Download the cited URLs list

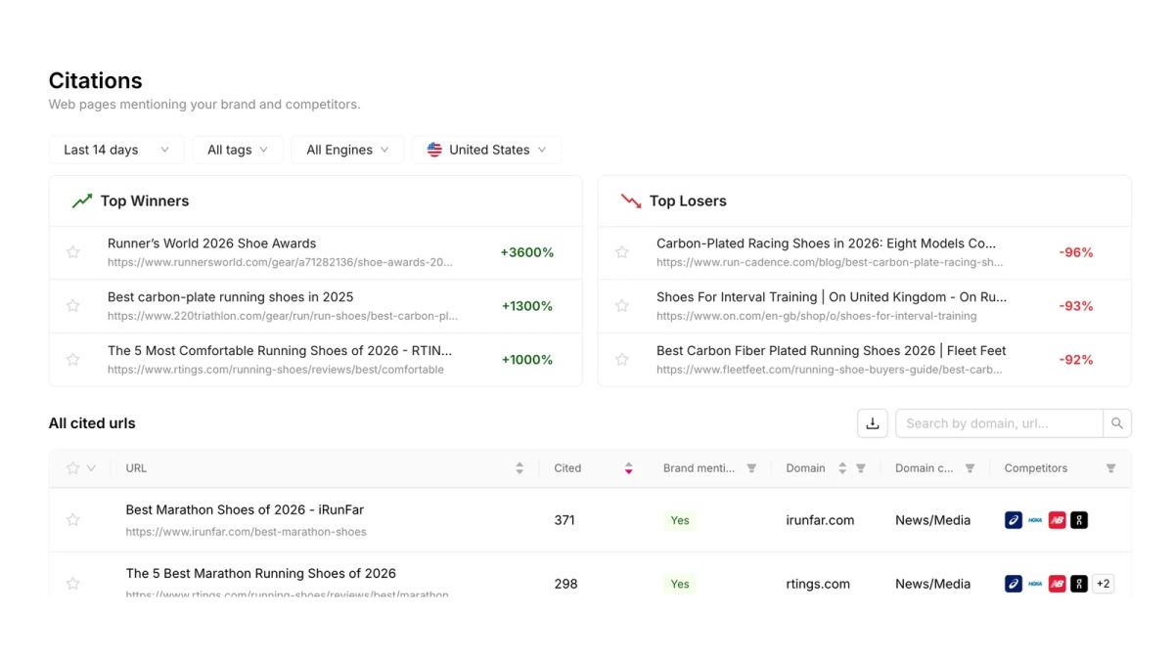[x=873, y=423]
